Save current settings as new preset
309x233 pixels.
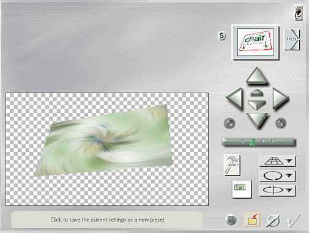point(252,220)
